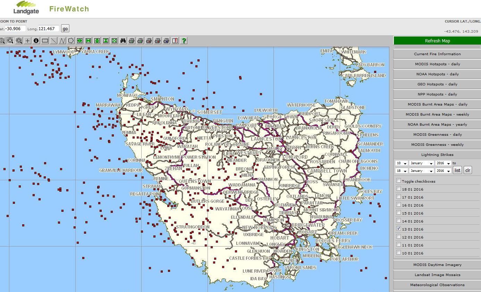Click green horizontal bowtie icon
Image resolution: width=481 pixels, height=292 pixels.
coord(88,41)
